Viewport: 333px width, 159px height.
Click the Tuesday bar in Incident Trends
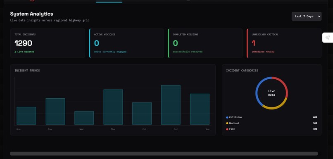(55, 112)
